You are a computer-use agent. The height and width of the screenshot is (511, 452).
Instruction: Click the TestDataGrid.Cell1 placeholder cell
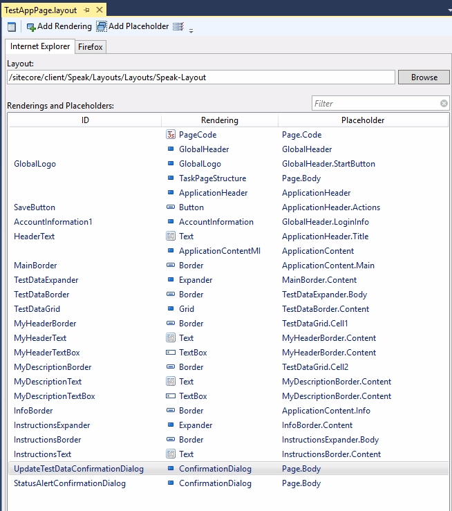pyautogui.click(x=315, y=324)
